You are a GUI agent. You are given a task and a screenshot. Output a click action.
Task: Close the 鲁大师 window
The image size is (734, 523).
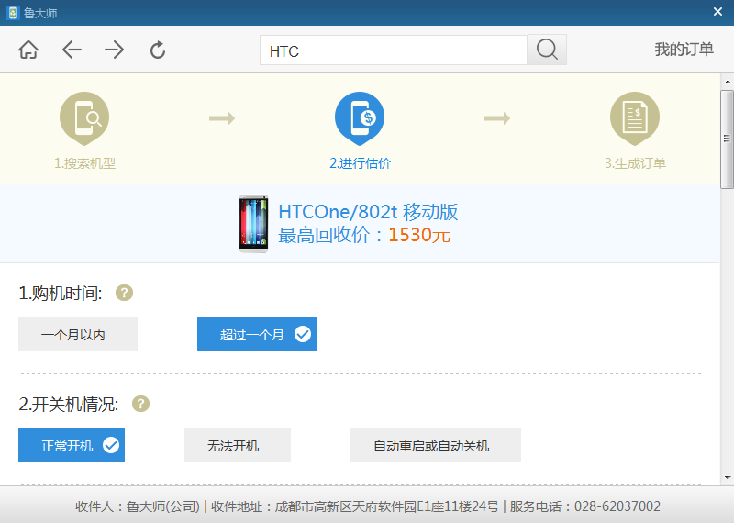click(717, 12)
